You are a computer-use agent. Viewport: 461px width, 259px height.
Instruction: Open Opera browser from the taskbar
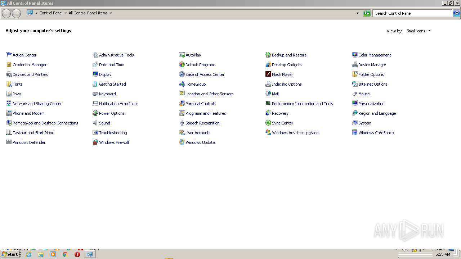click(x=77, y=254)
